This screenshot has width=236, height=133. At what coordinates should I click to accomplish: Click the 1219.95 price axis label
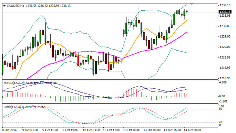pyautogui.click(x=225, y=68)
